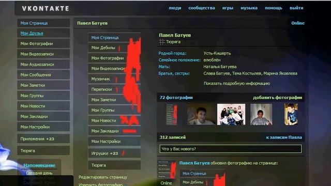This screenshot has width=331, height=186.
Task: Go to Моя Страница in left sidebar
Action: click(x=43, y=23)
